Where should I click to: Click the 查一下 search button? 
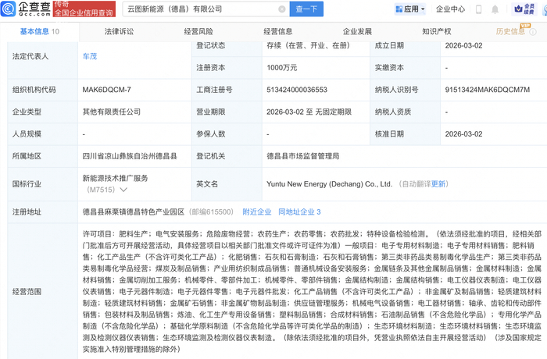[306, 9]
